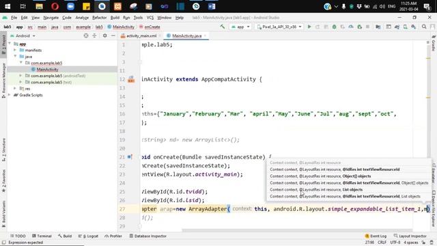
Task: Hide the Project panel with minus icon
Action: tap(113, 36)
